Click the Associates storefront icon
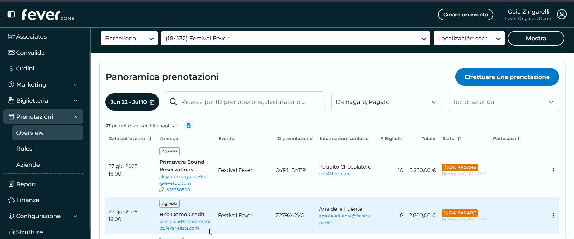 click(11, 36)
